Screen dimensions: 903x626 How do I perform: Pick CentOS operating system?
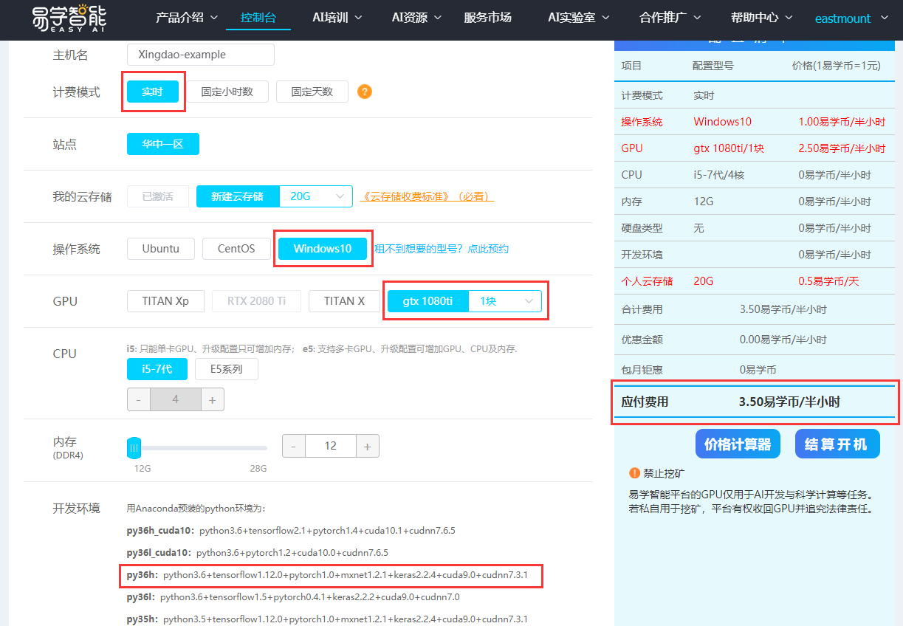236,249
